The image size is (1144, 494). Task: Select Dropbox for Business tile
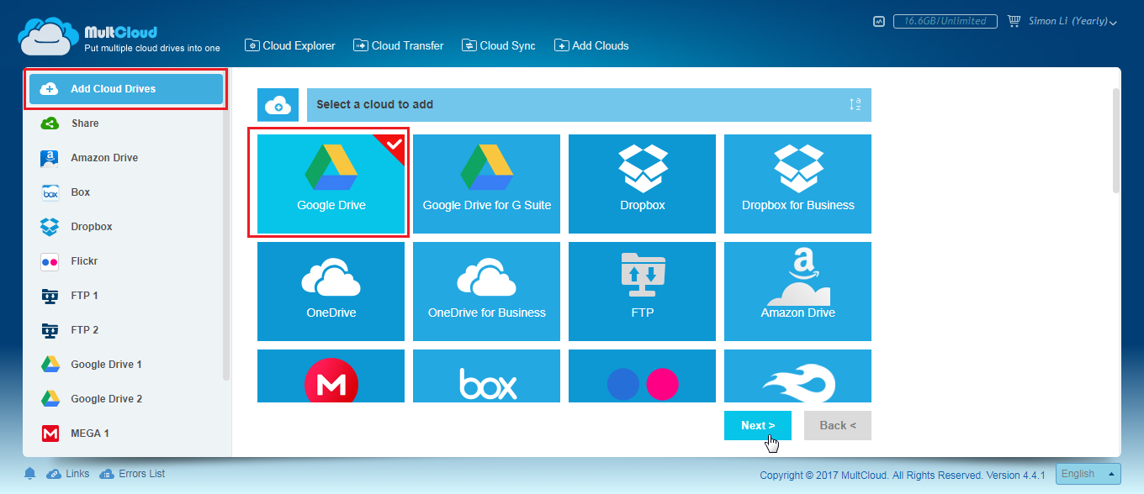797,183
